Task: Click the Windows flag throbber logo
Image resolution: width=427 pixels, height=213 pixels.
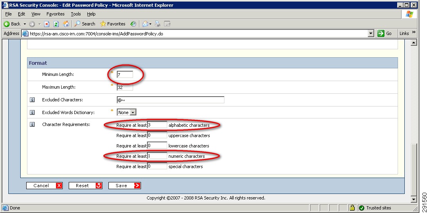Action: pyautogui.click(x=409, y=14)
